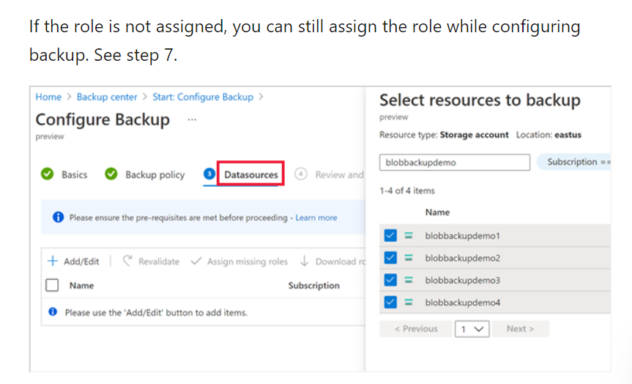
Task: Uncheck the blobbackupdemo1 checkbox
Action: (x=390, y=236)
